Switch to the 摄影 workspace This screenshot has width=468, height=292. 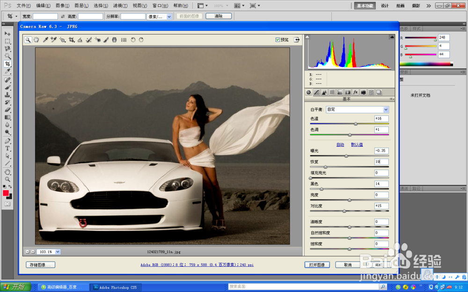coord(416,6)
